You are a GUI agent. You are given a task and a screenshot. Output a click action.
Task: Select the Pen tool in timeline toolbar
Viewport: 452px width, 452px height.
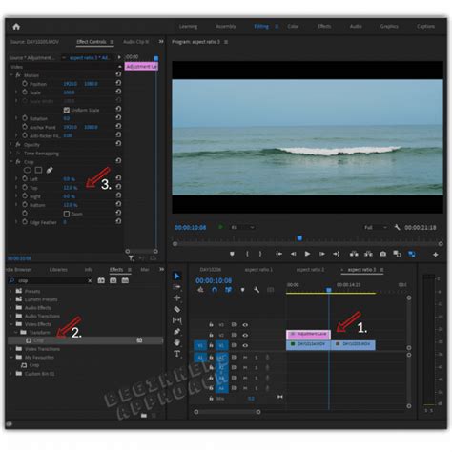[x=177, y=332]
